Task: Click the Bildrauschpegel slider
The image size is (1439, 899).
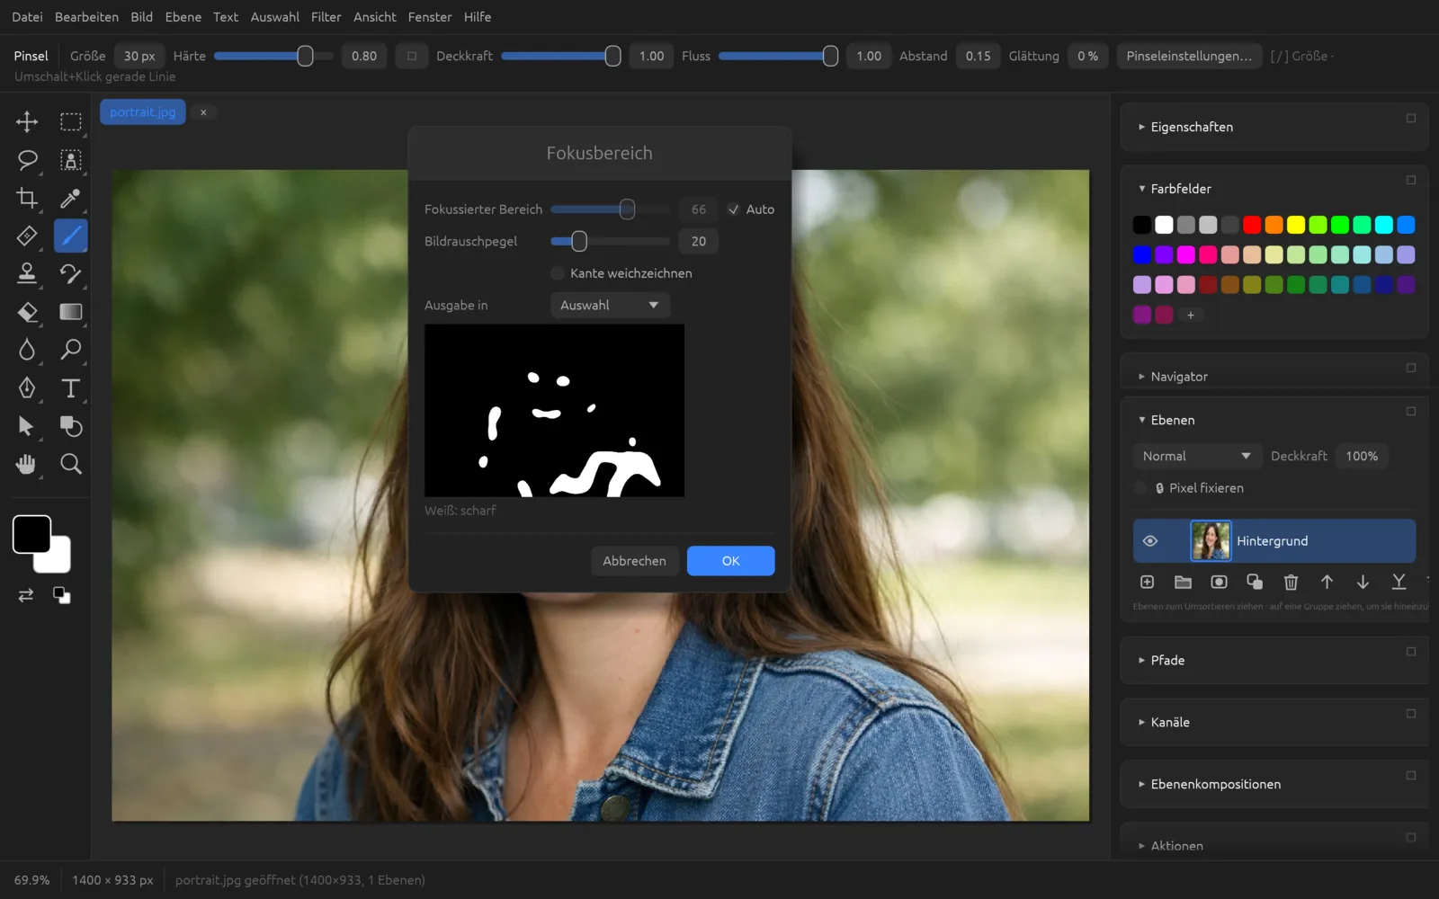Action: tap(610, 241)
